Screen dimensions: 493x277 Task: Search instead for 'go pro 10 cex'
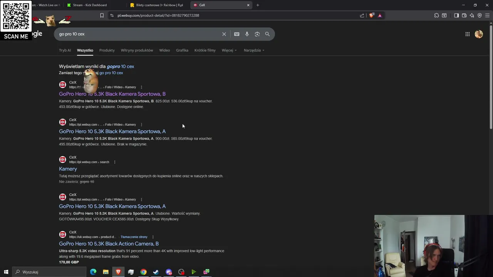click(x=111, y=73)
